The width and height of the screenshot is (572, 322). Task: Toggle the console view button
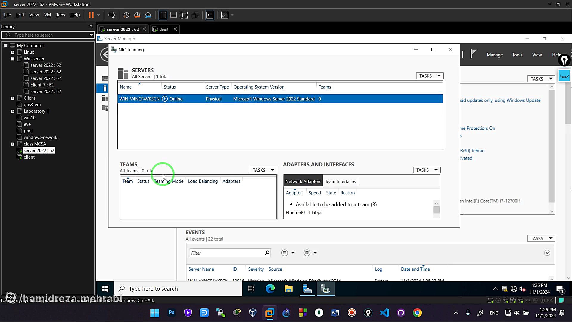210,15
